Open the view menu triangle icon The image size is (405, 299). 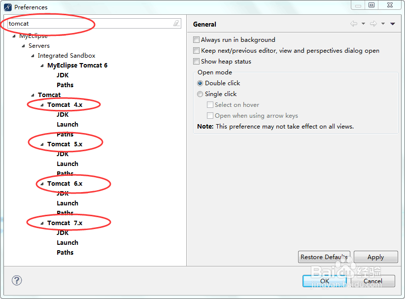(393, 24)
